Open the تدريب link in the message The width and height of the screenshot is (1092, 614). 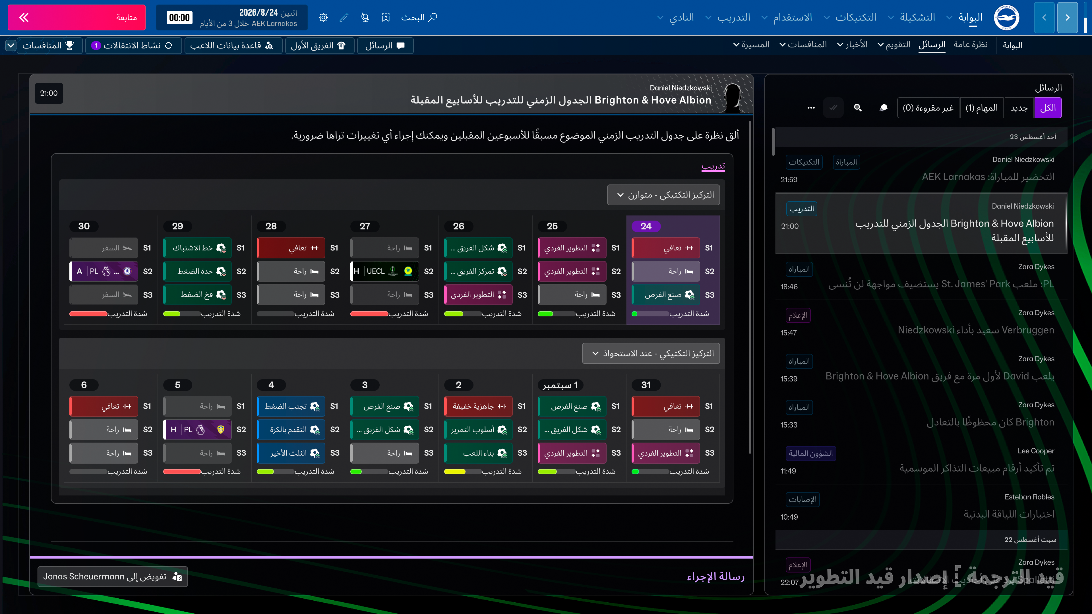tap(713, 166)
